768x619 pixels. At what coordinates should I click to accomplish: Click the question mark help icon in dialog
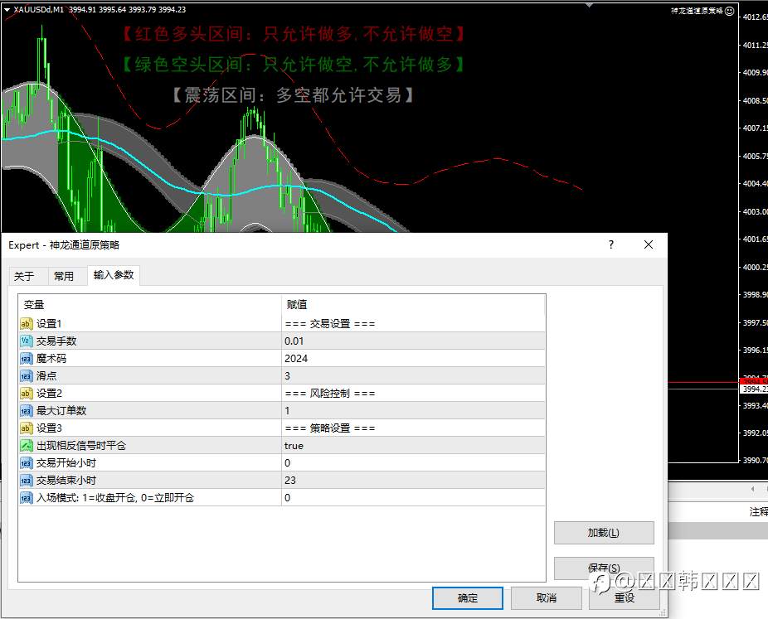611,244
